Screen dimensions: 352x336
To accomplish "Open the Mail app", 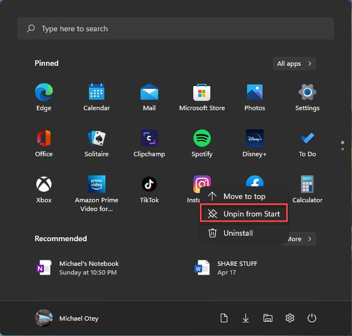I will click(x=149, y=97).
